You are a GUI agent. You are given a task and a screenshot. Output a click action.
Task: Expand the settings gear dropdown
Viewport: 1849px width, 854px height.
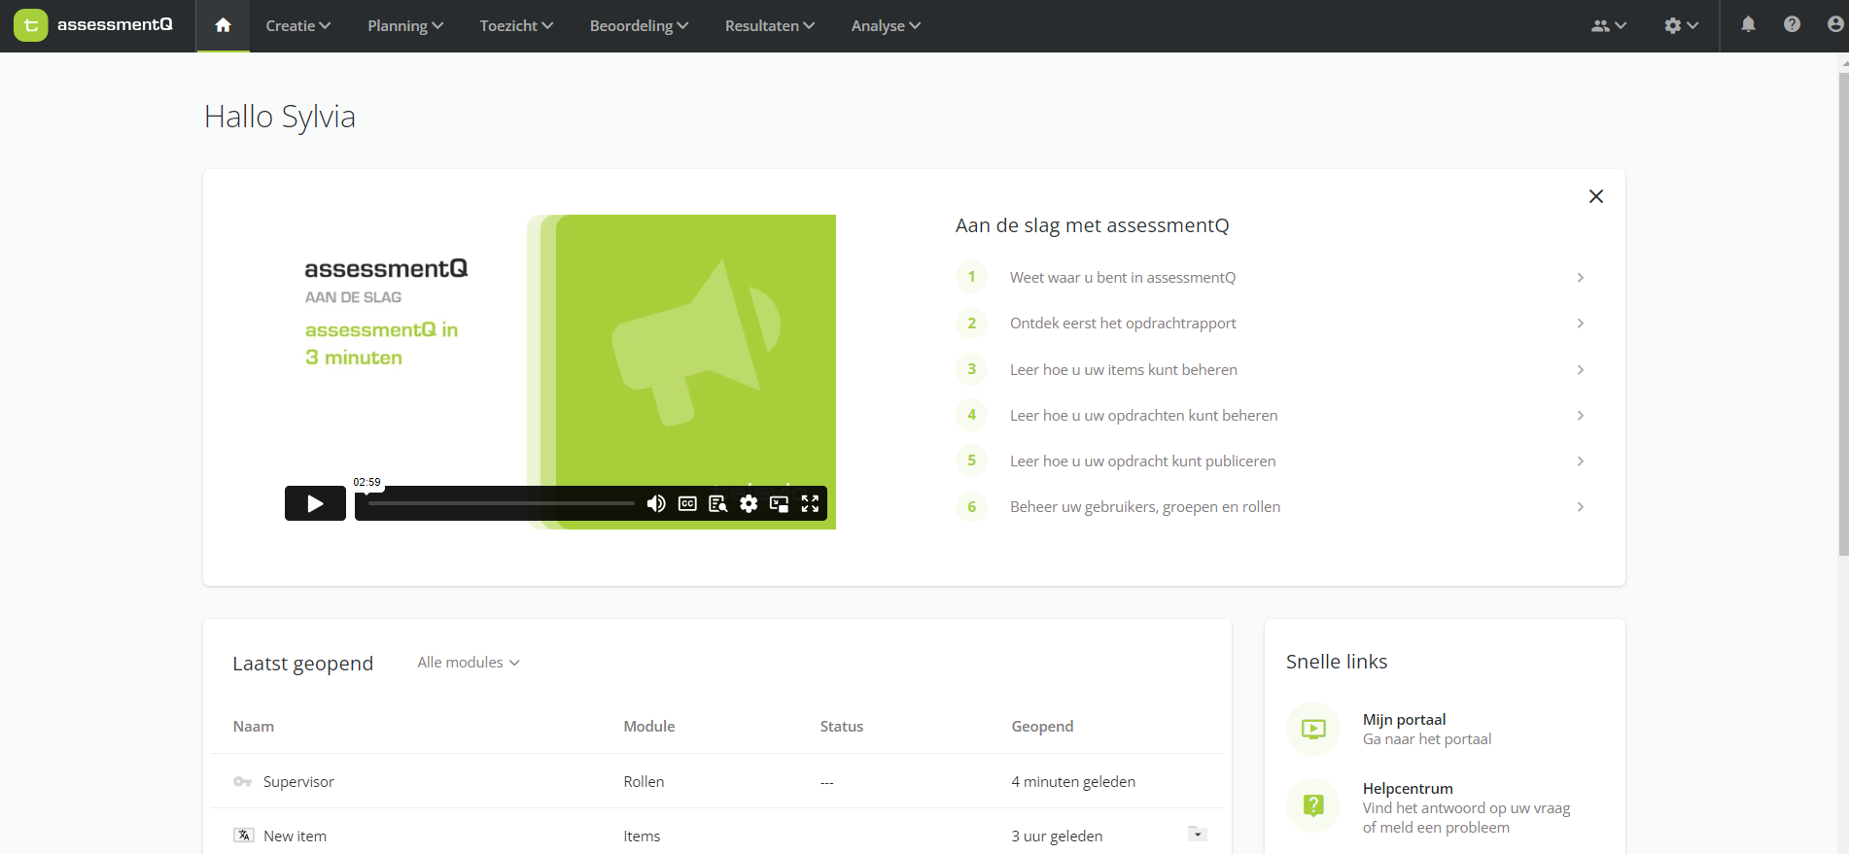1681,26
